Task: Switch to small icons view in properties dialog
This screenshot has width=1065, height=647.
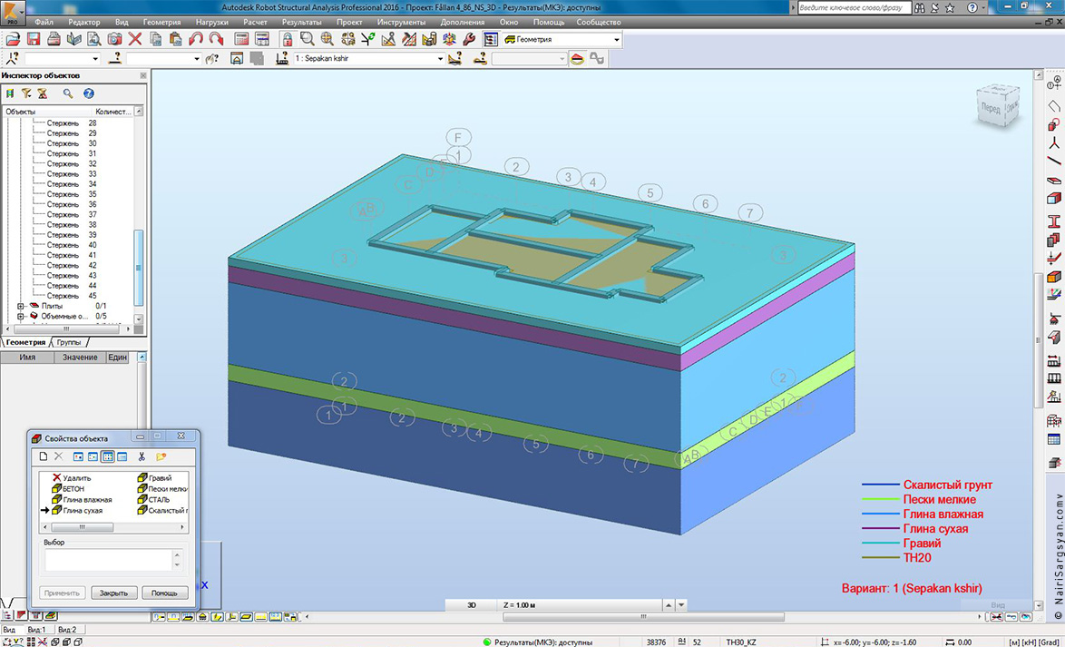Action: pyautogui.click(x=93, y=456)
